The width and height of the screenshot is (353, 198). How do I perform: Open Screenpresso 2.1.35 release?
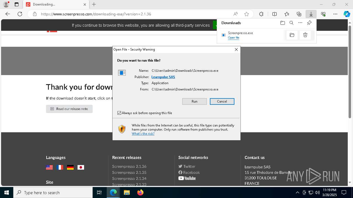click(129, 172)
